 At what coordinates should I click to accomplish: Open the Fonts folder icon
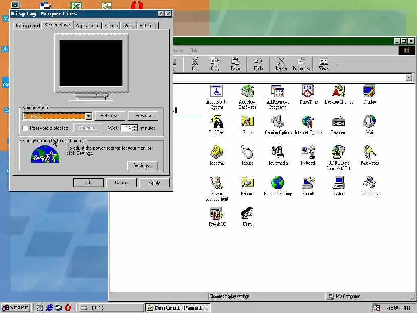click(247, 125)
